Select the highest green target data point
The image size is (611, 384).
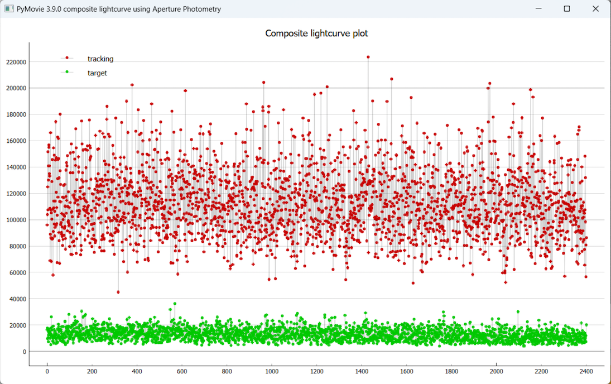pos(175,304)
